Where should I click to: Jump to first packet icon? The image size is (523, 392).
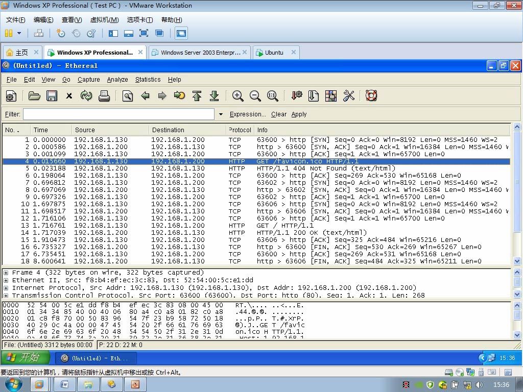(x=197, y=96)
